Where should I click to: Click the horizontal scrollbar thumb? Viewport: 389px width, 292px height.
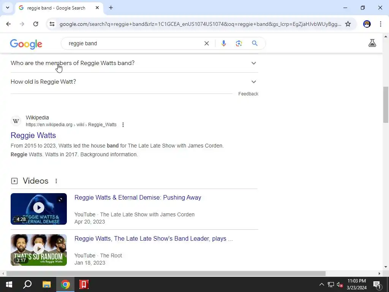click(x=166, y=274)
